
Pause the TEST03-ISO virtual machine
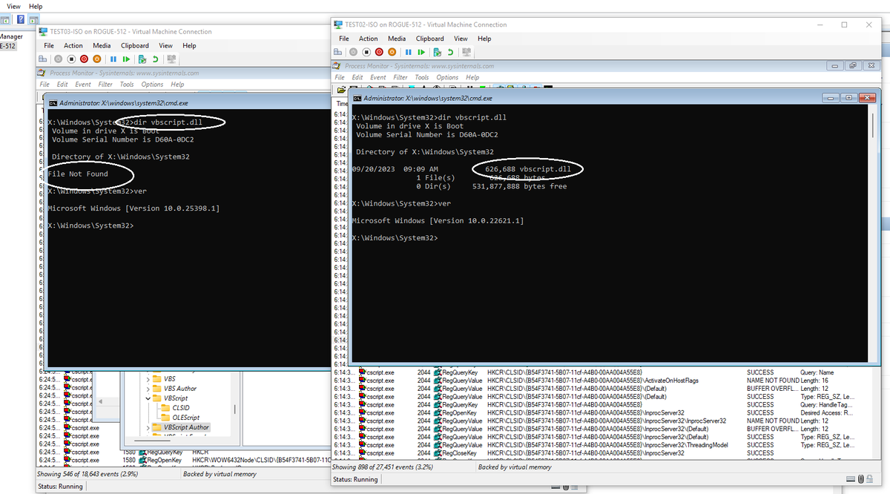coord(113,59)
